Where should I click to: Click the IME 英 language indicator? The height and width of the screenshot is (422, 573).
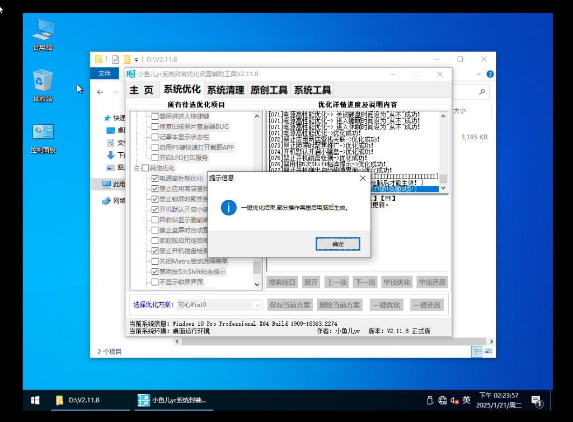pyautogui.click(x=467, y=400)
